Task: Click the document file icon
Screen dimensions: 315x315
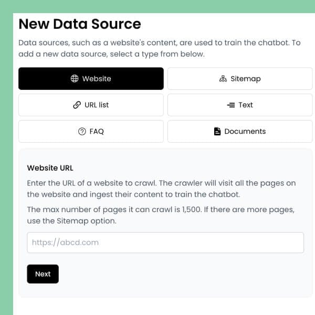Action: click(x=217, y=131)
